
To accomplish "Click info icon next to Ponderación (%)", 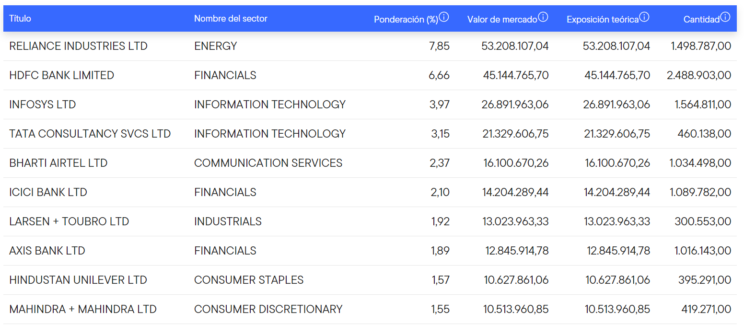I will click(x=444, y=17).
